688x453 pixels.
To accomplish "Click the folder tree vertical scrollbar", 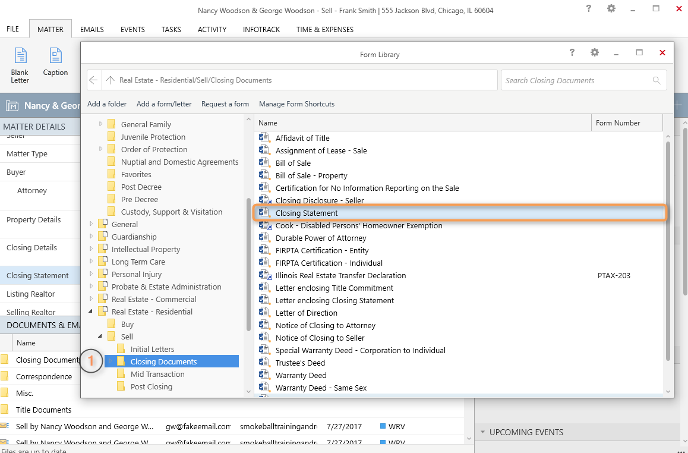I will 248,265.
